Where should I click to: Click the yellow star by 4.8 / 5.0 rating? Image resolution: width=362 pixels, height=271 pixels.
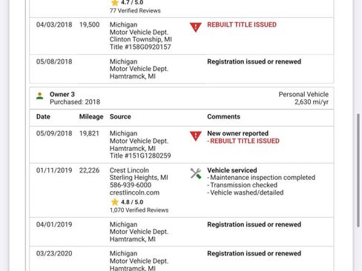(115, 202)
